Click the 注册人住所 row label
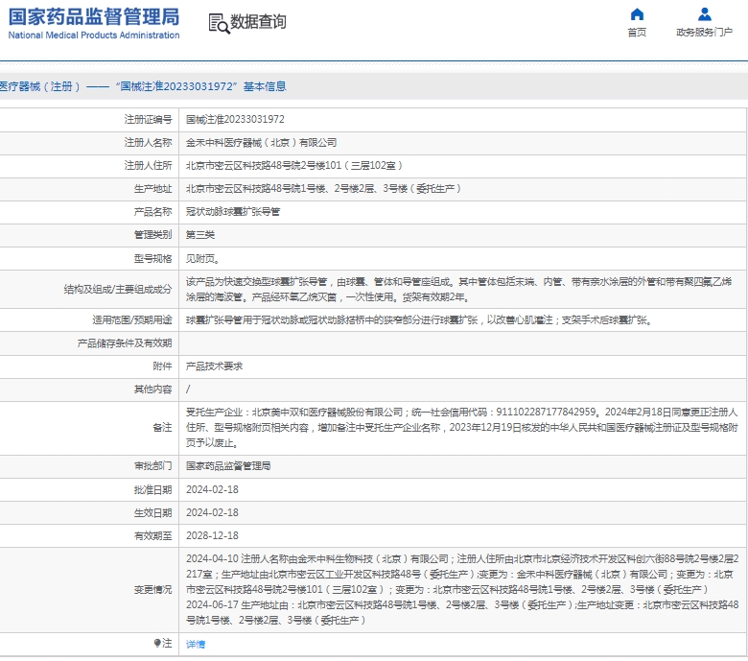Image resolution: width=748 pixels, height=661 pixels. pyautogui.click(x=148, y=166)
